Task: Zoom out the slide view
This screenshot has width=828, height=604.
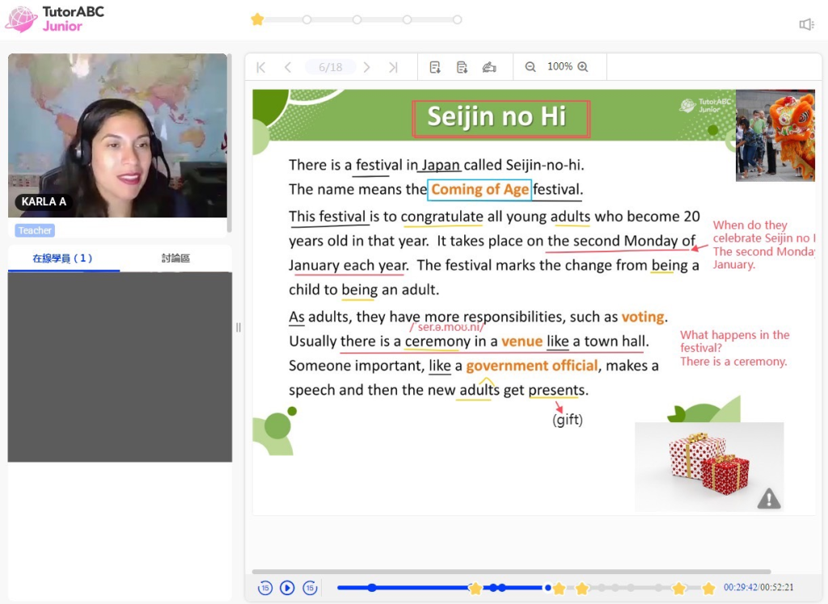Action: click(x=530, y=67)
